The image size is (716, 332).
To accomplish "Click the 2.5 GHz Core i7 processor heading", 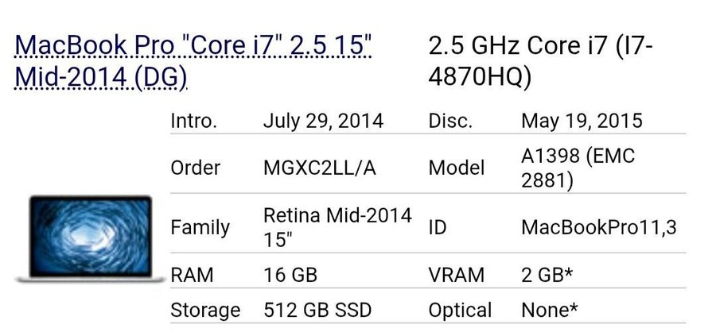I will [541, 62].
